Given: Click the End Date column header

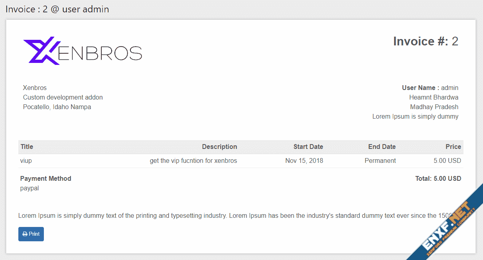Looking at the screenshot, I should 382,147.
